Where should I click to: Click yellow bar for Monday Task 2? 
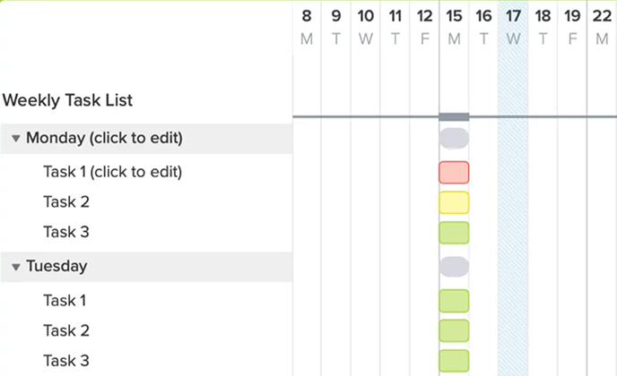pyautogui.click(x=454, y=202)
